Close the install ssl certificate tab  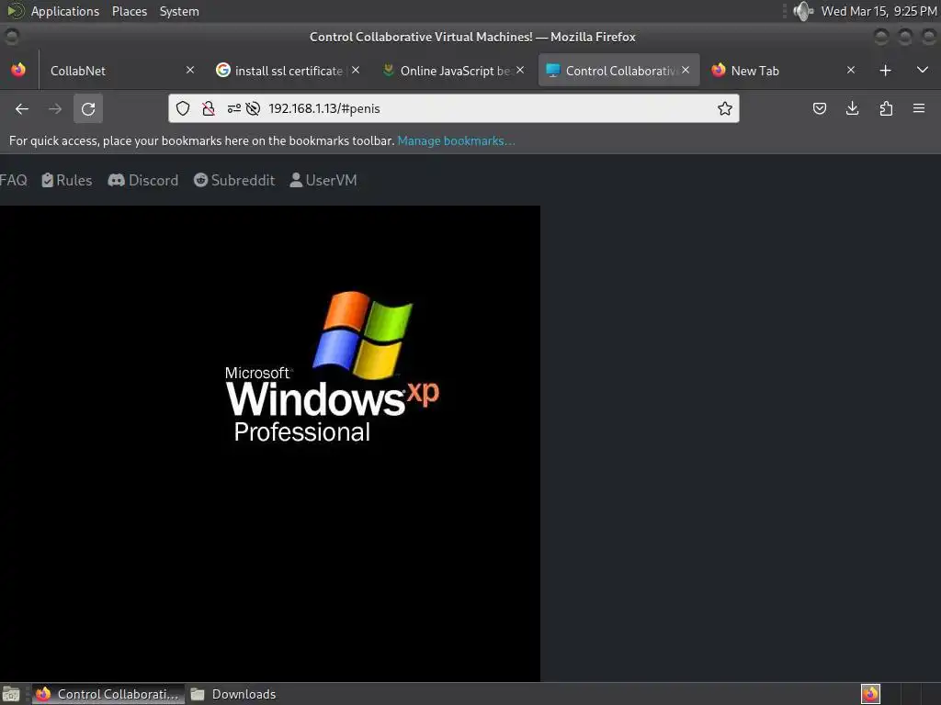pos(356,70)
